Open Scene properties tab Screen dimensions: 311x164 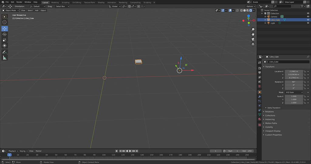pos(259,82)
